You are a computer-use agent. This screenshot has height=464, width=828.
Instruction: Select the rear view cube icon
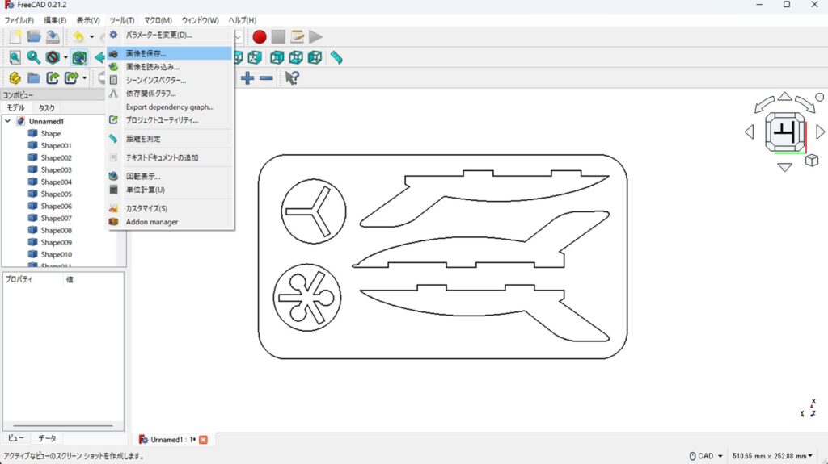(277, 57)
